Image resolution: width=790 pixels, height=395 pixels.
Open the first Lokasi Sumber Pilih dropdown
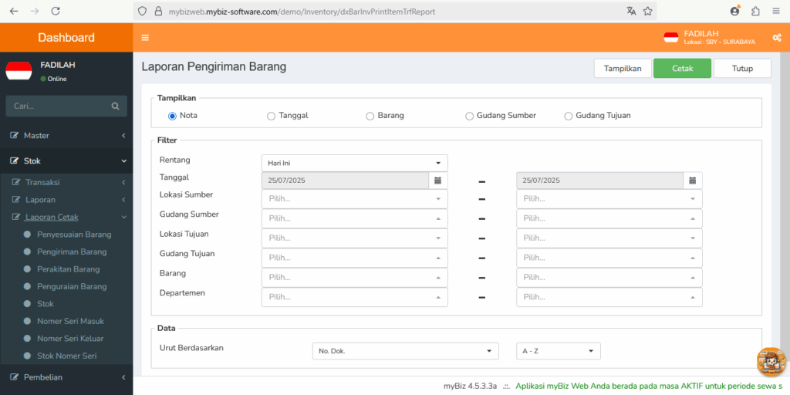[355, 199]
